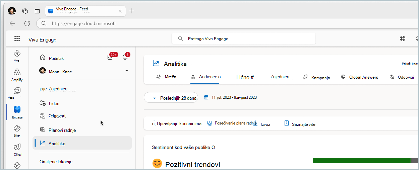Screen dimensions: 419x170
Task: Open Bilten in left rail
Action: (17, 131)
